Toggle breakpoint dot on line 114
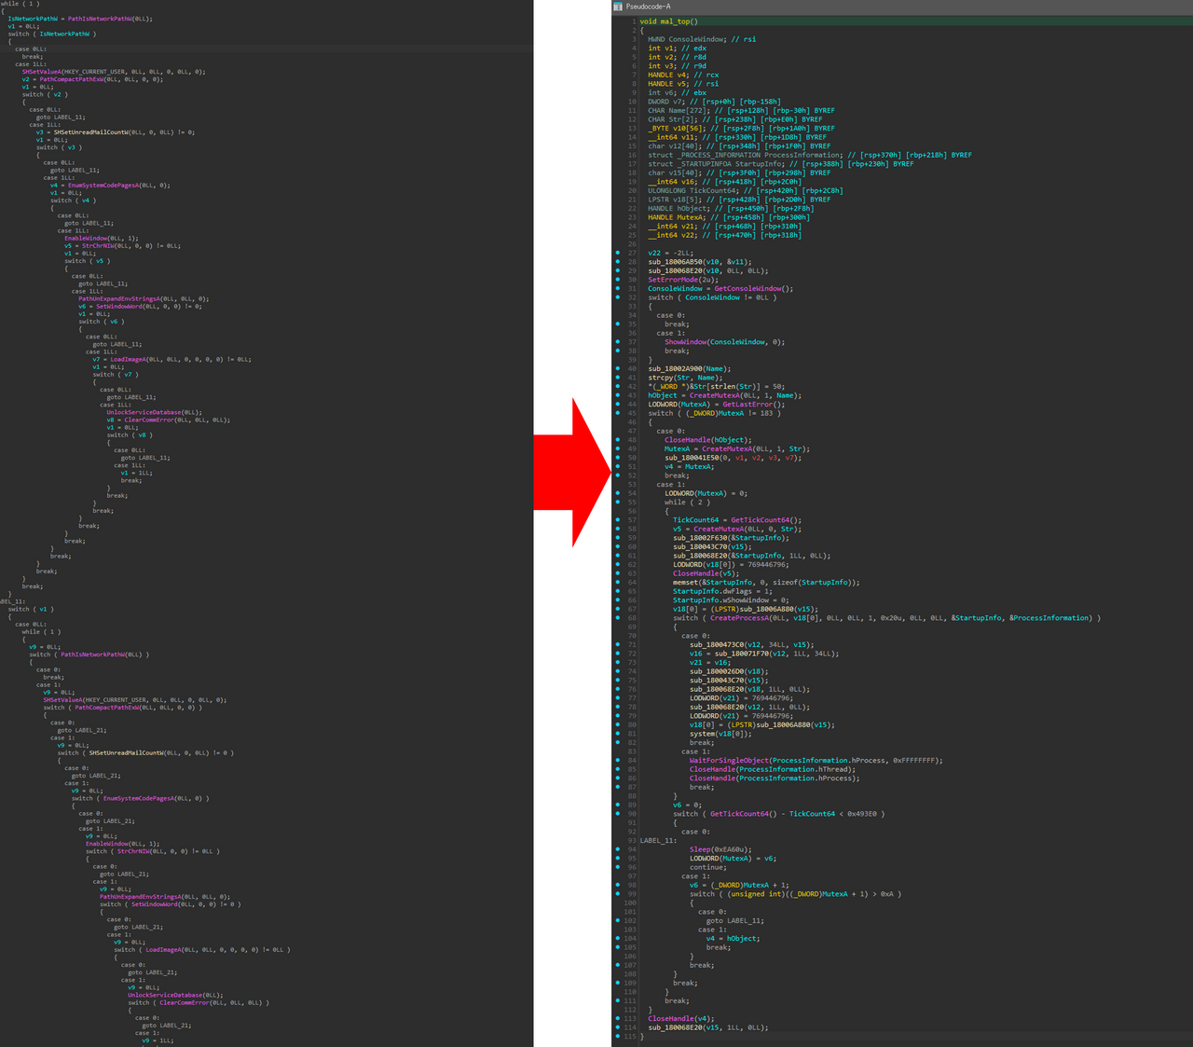The width and height of the screenshot is (1193, 1047). 617,1027
